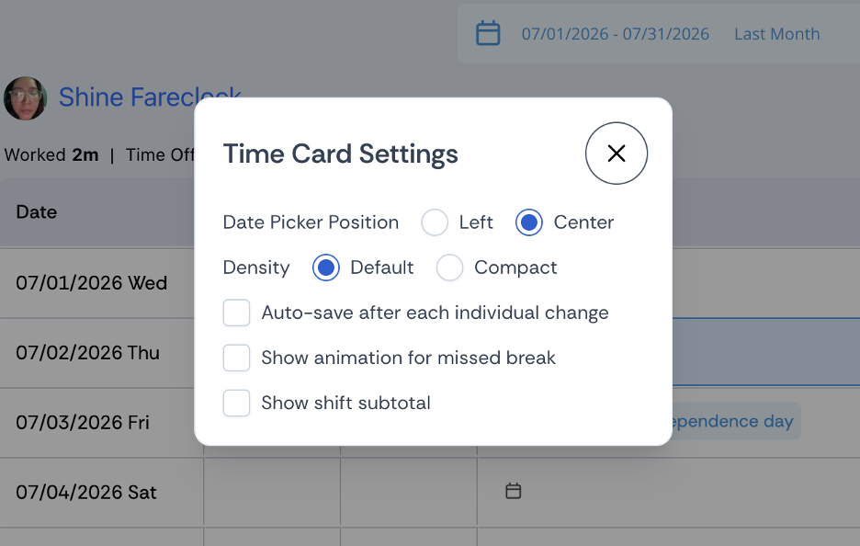Viewport: 860px width, 546px height.
Task: Select the Left date picker position
Action: click(x=435, y=222)
